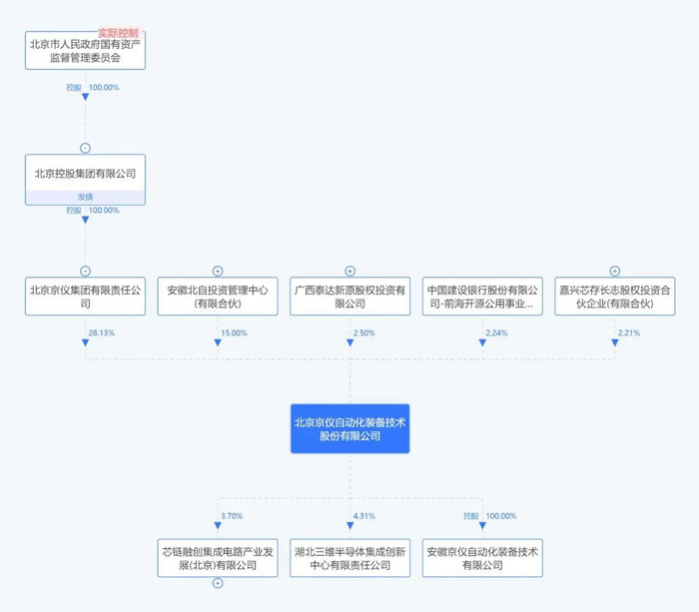
Task: Open 湖北三维半导体集成创新中心 node
Action: click(x=349, y=558)
